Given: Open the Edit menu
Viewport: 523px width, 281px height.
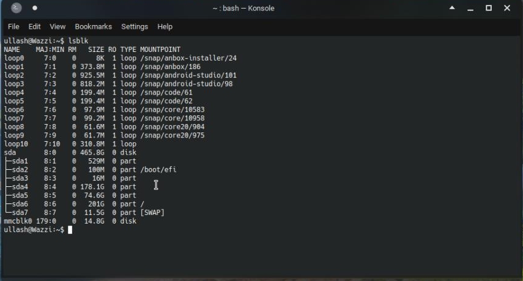Looking at the screenshot, I should pyautogui.click(x=34, y=27).
